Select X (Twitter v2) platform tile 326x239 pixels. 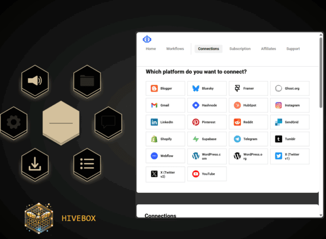click(x=165, y=174)
